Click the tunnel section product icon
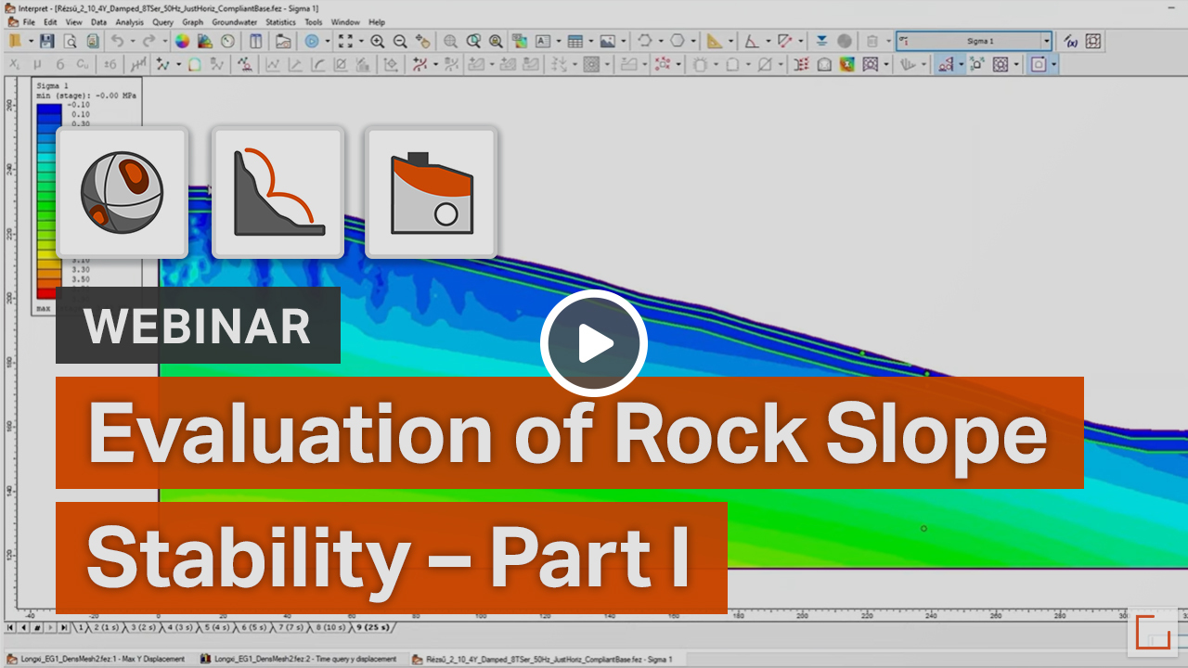The image size is (1188, 668). click(432, 192)
